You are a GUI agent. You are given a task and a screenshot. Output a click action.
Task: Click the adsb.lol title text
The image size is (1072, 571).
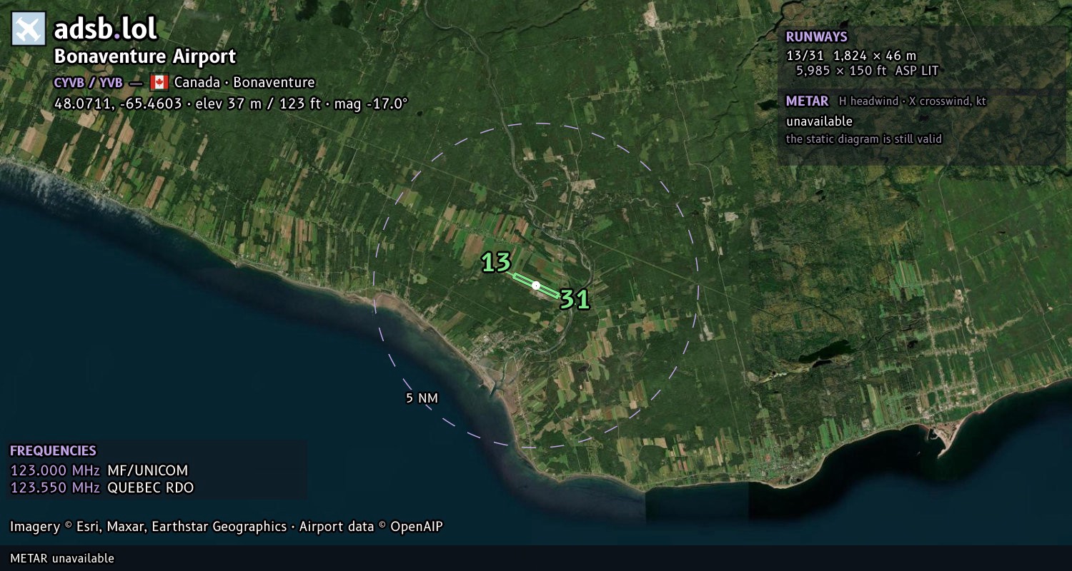[105, 29]
